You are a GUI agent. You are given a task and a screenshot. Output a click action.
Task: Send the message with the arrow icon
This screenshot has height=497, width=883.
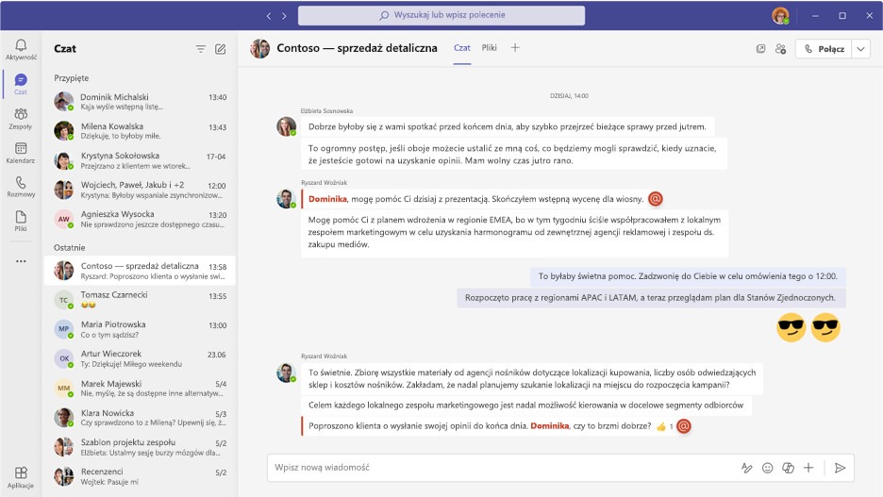pos(840,468)
